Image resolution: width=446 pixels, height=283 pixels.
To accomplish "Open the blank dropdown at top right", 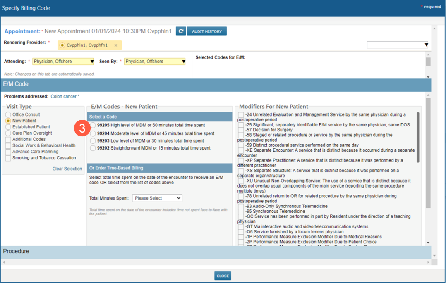I will (397, 45).
